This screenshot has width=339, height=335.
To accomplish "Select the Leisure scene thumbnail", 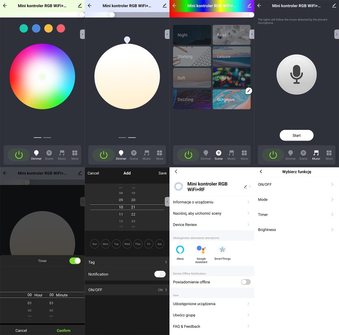I will pyautogui.click(x=231, y=56).
